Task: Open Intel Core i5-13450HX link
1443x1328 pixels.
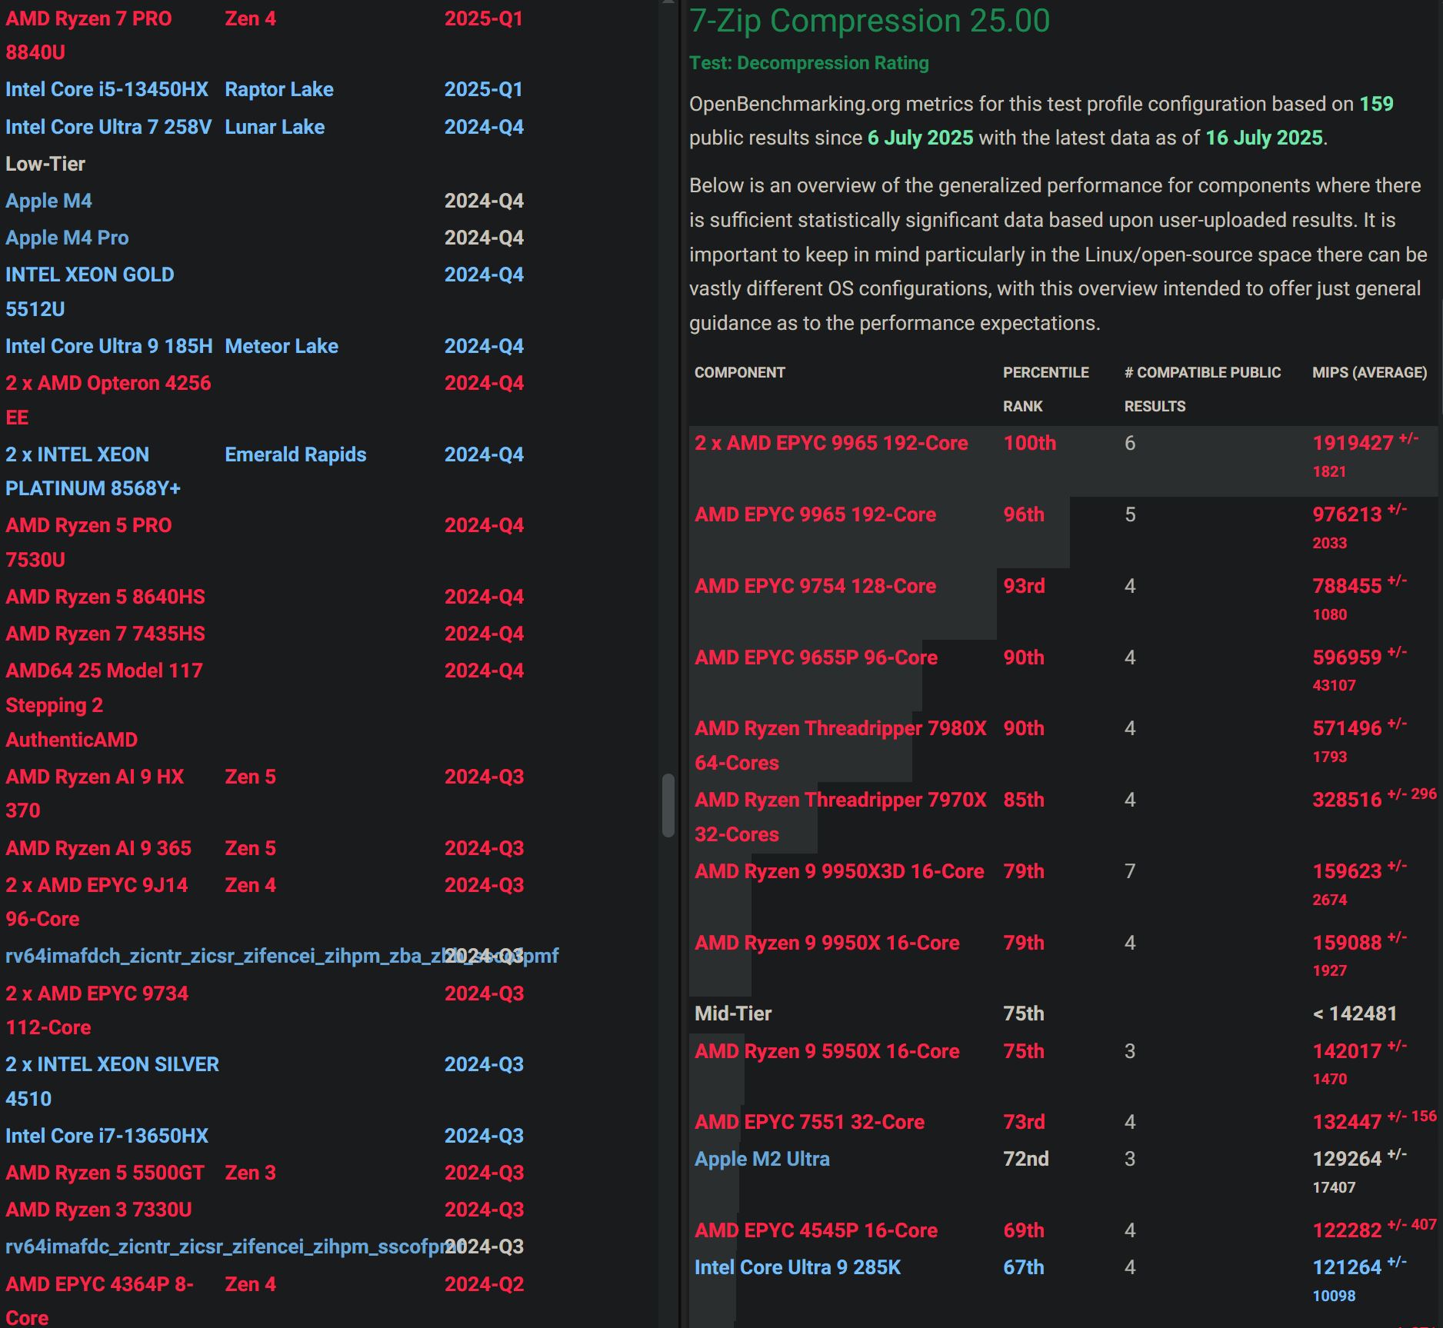Action: pyautogui.click(x=107, y=89)
